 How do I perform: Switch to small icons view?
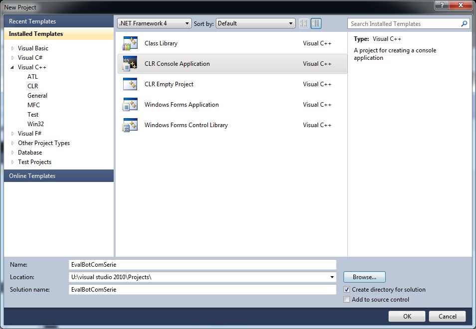click(x=304, y=23)
